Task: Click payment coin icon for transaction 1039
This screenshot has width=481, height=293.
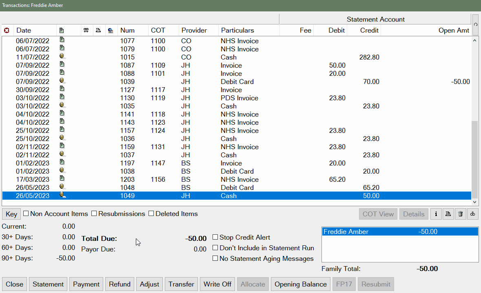Action: [x=62, y=81]
